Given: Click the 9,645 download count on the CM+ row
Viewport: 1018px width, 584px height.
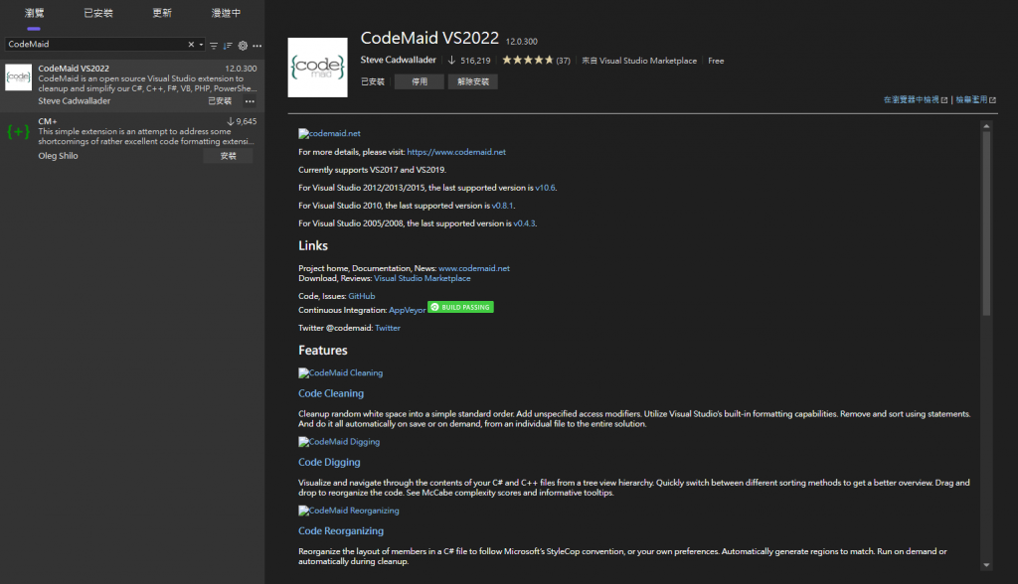Looking at the screenshot, I should pos(247,121).
